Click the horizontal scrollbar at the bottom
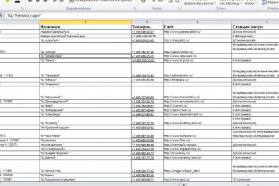Viewport: 279px width, 186px height. [x=231, y=185]
